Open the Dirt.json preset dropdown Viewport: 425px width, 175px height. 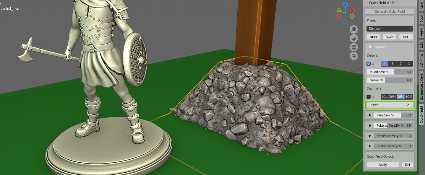390,29
